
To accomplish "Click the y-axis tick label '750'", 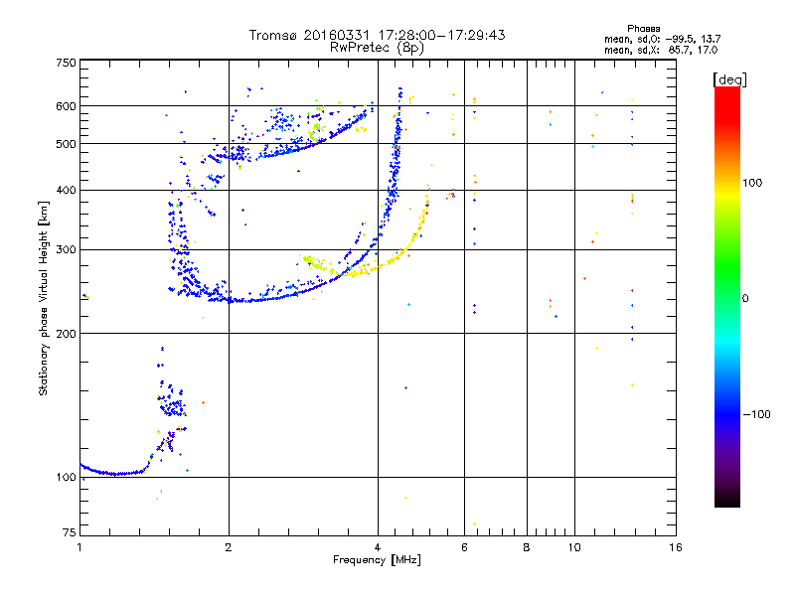I will pos(66,63).
